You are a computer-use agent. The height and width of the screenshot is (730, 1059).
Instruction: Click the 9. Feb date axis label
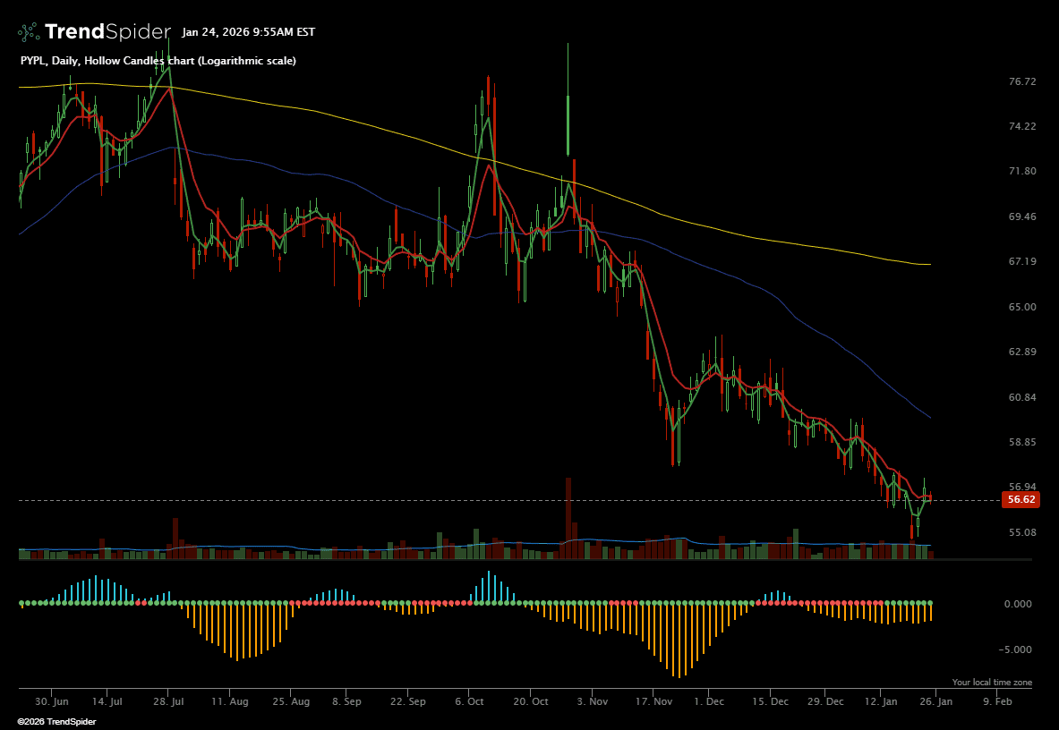pos(997,702)
